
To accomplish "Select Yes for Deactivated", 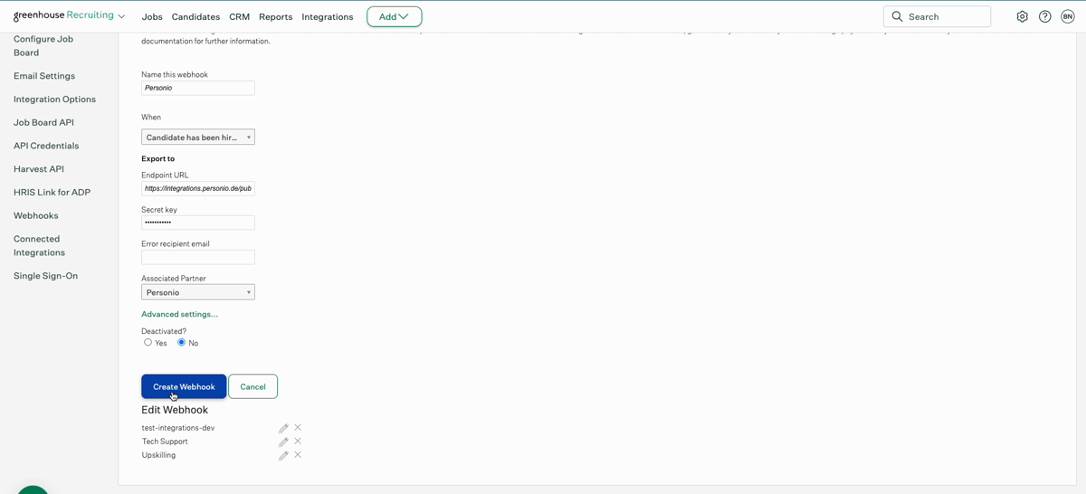I will (x=148, y=343).
